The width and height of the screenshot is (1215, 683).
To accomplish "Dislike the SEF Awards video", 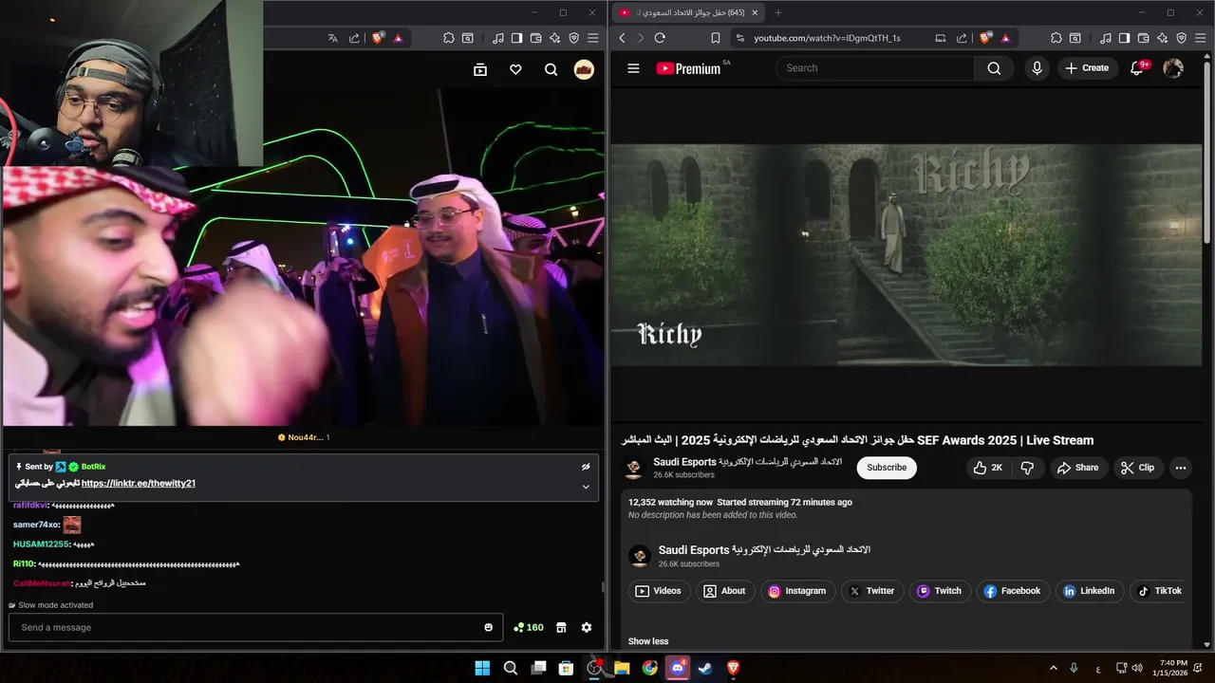I will pyautogui.click(x=1027, y=468).
